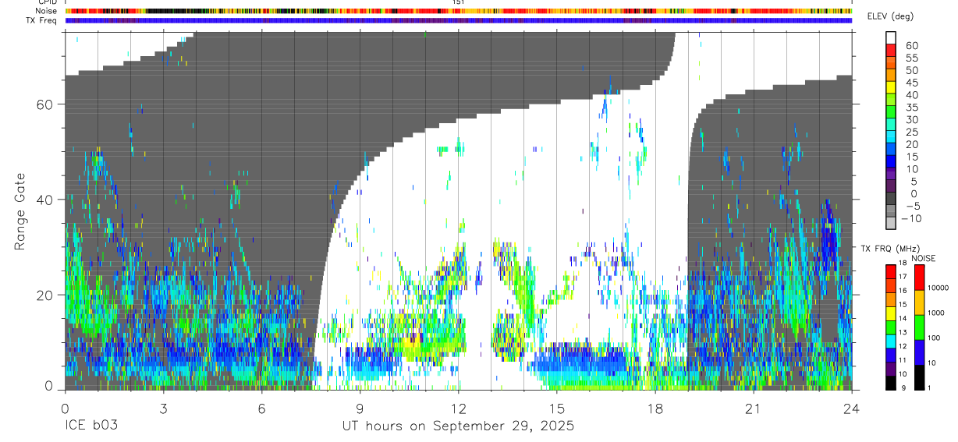This screenshot has height=442, width=958.
Task: Click the blue TX Freq strip above plot
Action: pos(459,20)
